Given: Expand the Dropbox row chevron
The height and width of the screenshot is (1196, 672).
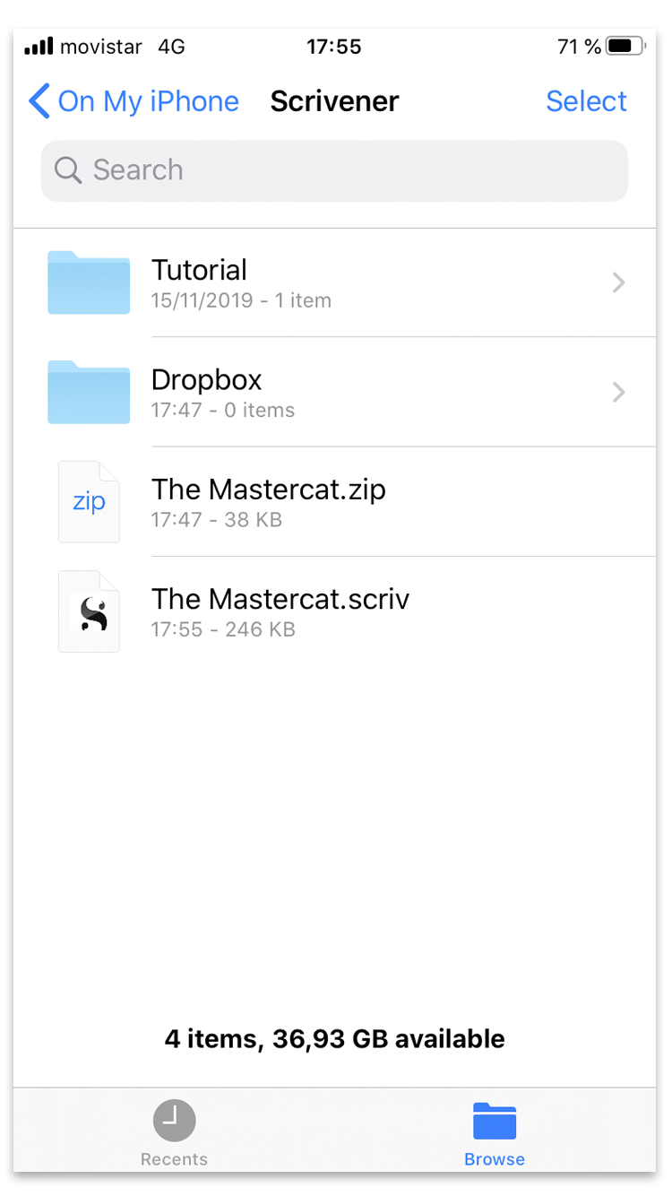Looking at the screenshot, I should 618,393.
